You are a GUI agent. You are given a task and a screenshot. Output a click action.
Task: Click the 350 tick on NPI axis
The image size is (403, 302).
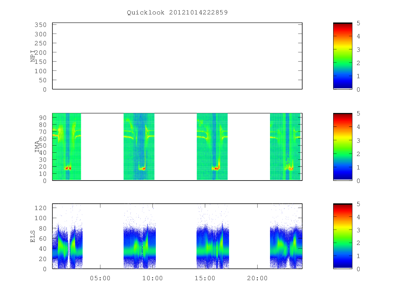pyautogui.click(x=41, y=25)
